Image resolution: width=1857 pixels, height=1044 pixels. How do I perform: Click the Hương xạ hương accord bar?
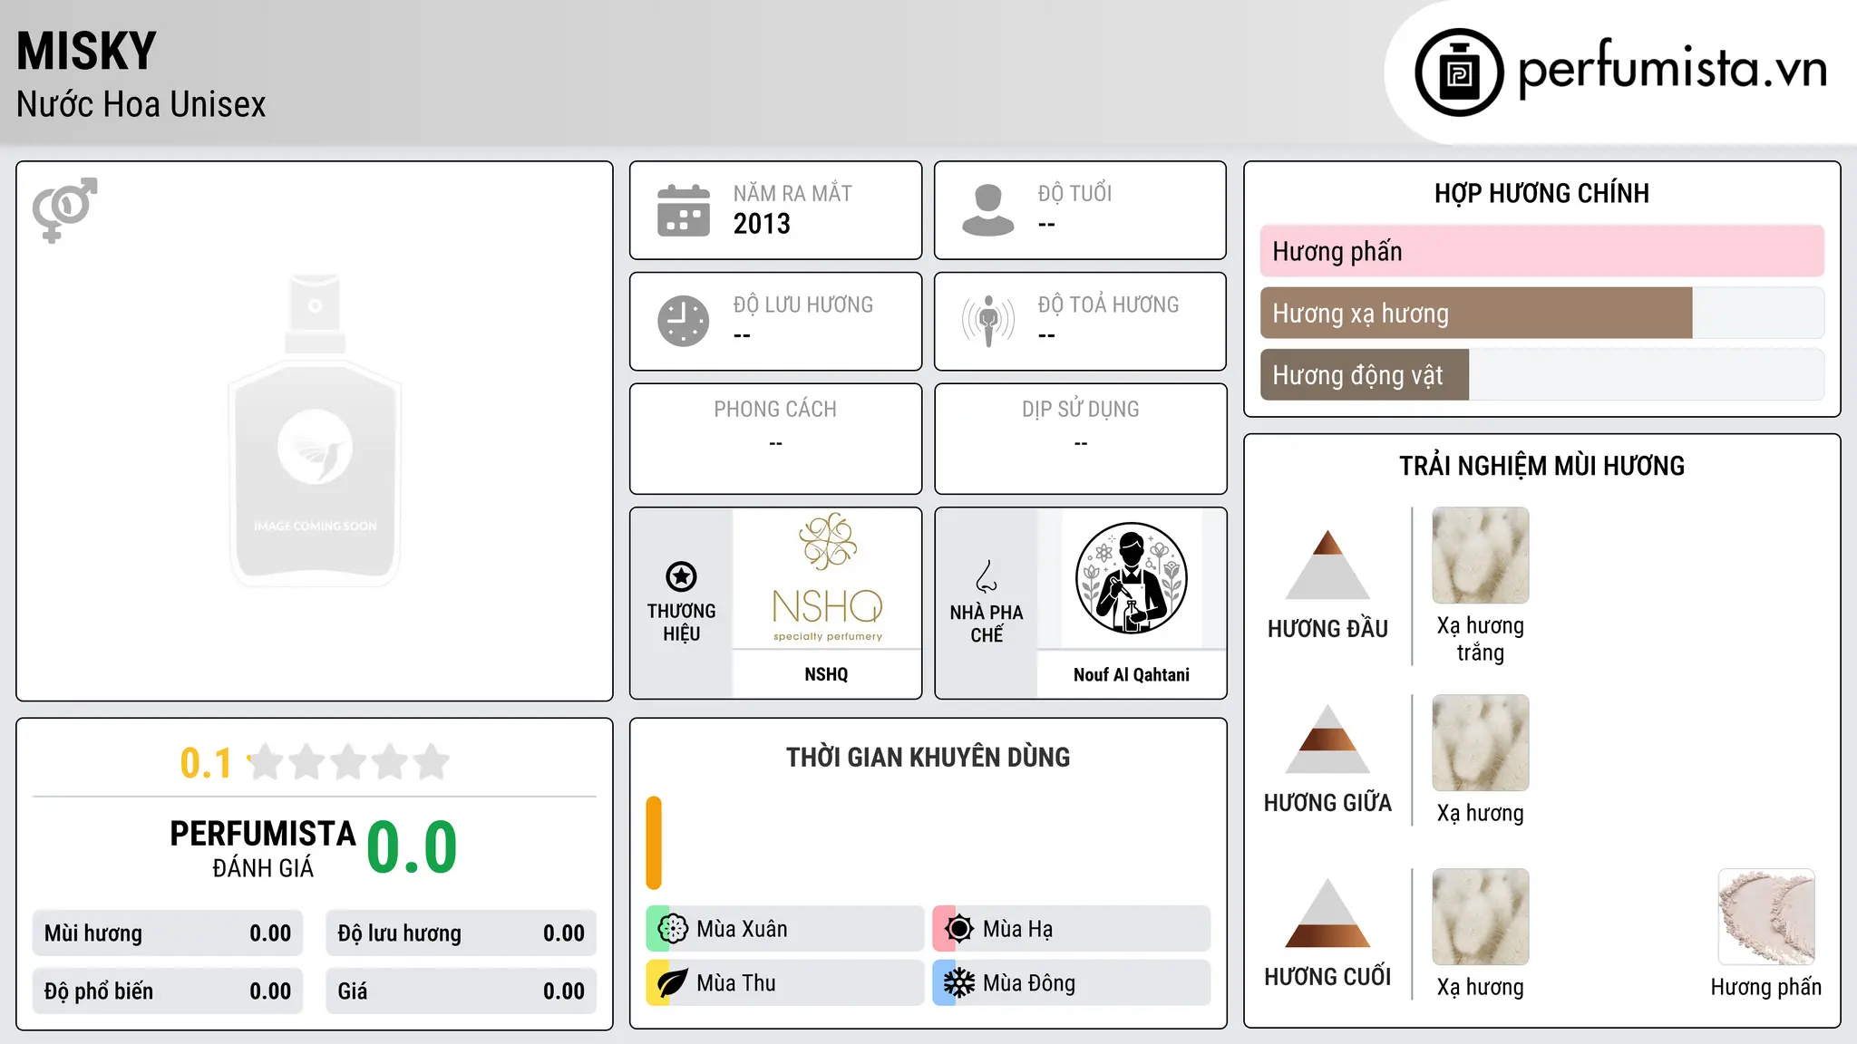point(1542,313)
